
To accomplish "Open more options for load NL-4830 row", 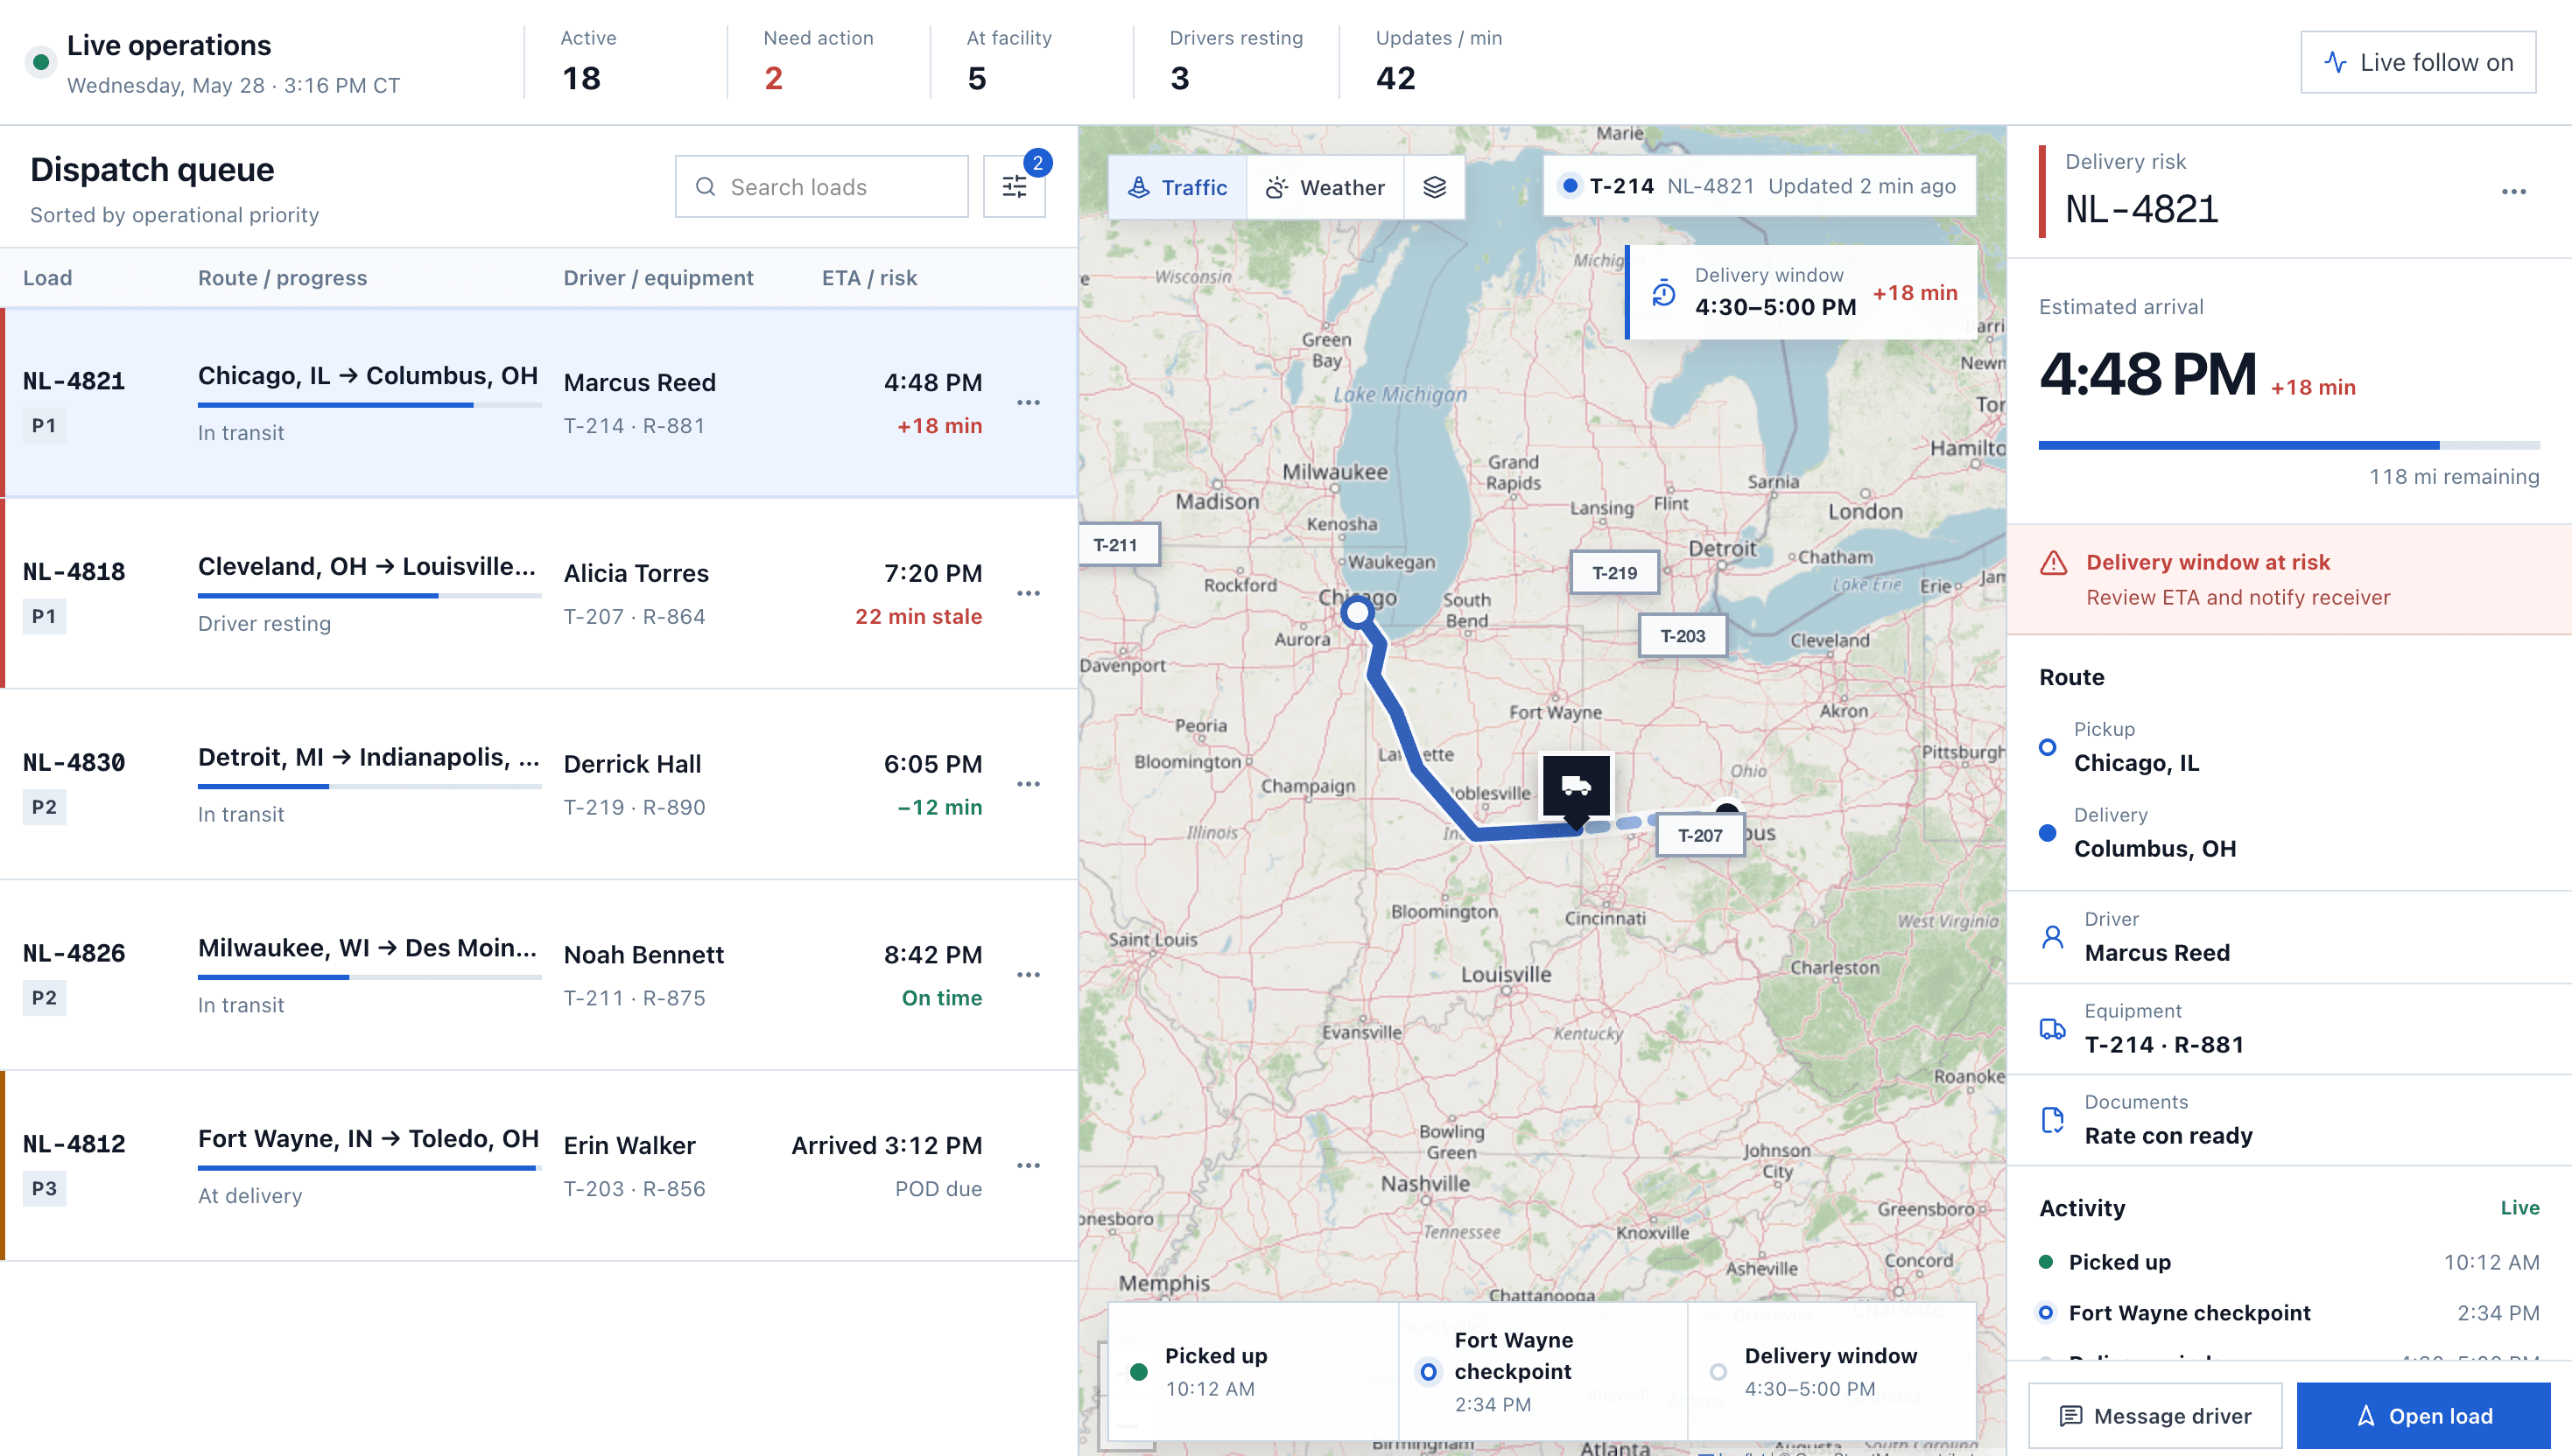I will point(1029,784).
